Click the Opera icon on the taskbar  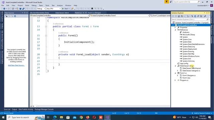click(94, 117)
